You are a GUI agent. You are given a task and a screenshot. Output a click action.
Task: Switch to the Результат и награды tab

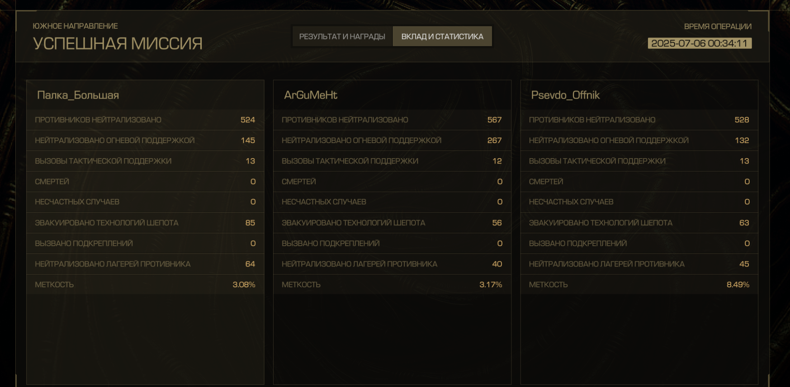coord(342,36)
